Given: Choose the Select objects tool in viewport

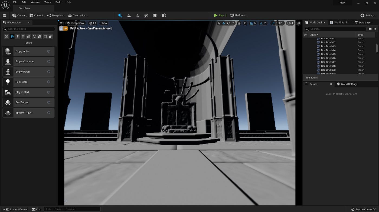Looking at the screenshot, I should (x=219, y=23).
